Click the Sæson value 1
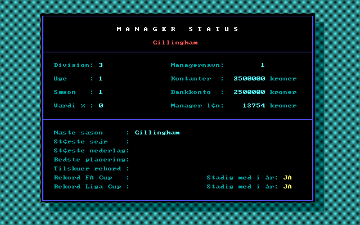 click(101, 92)
